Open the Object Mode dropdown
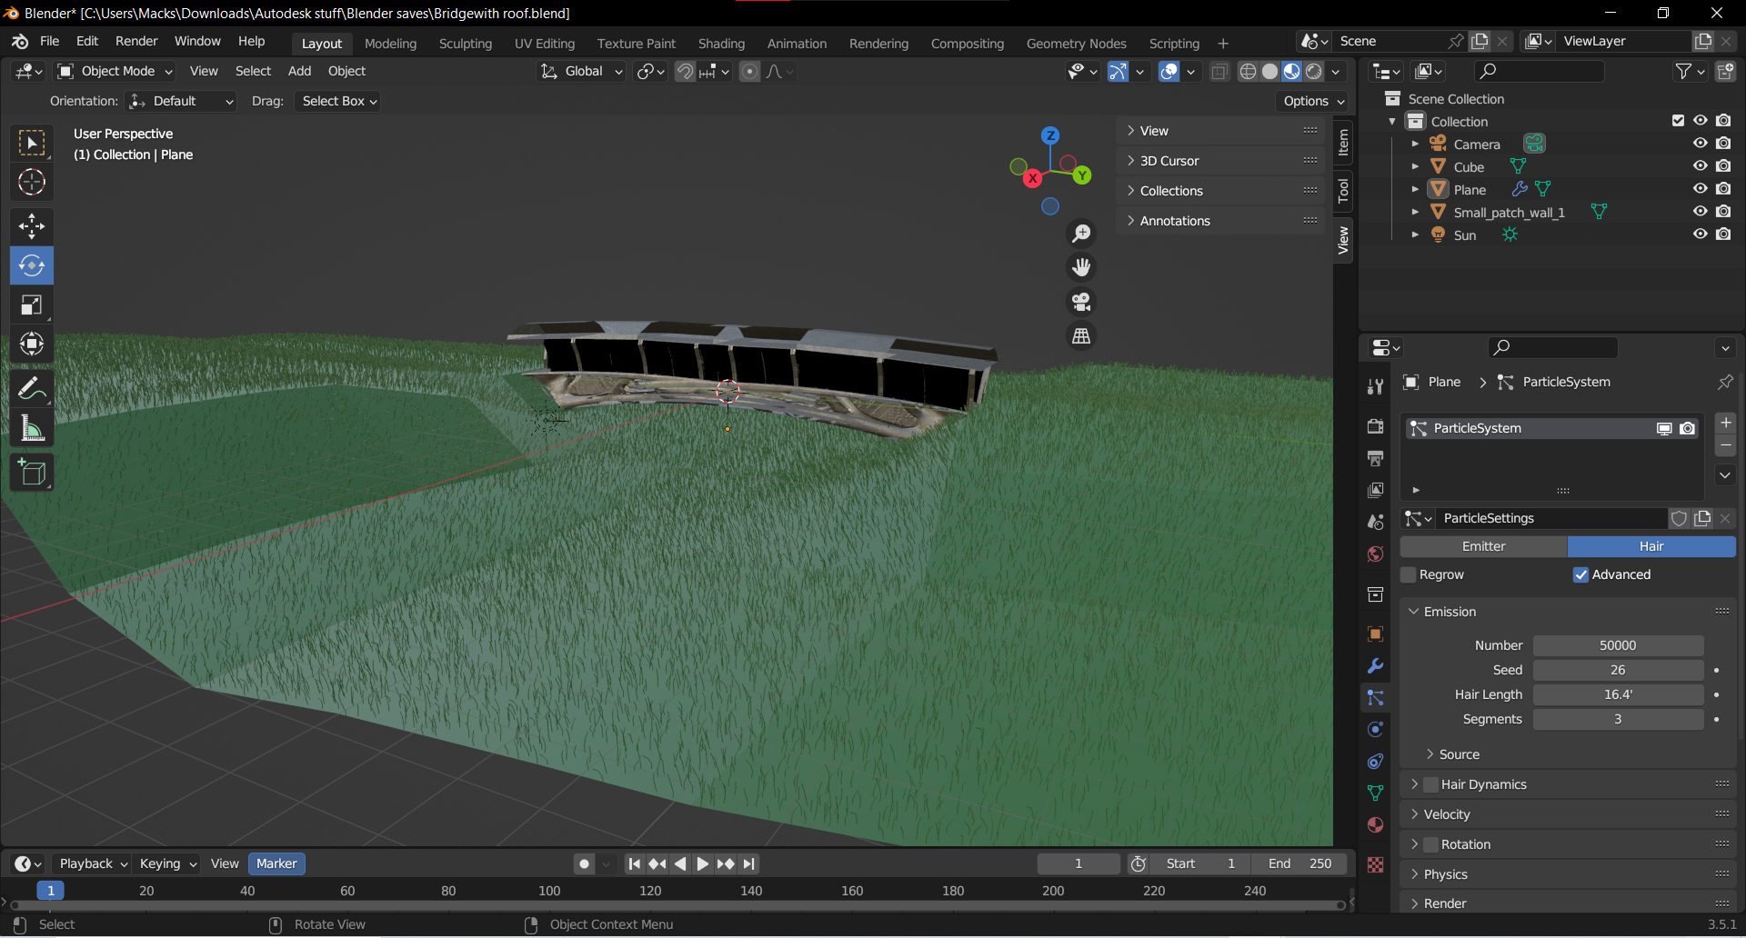This screenshot has height=938, width=1746. 115,71
